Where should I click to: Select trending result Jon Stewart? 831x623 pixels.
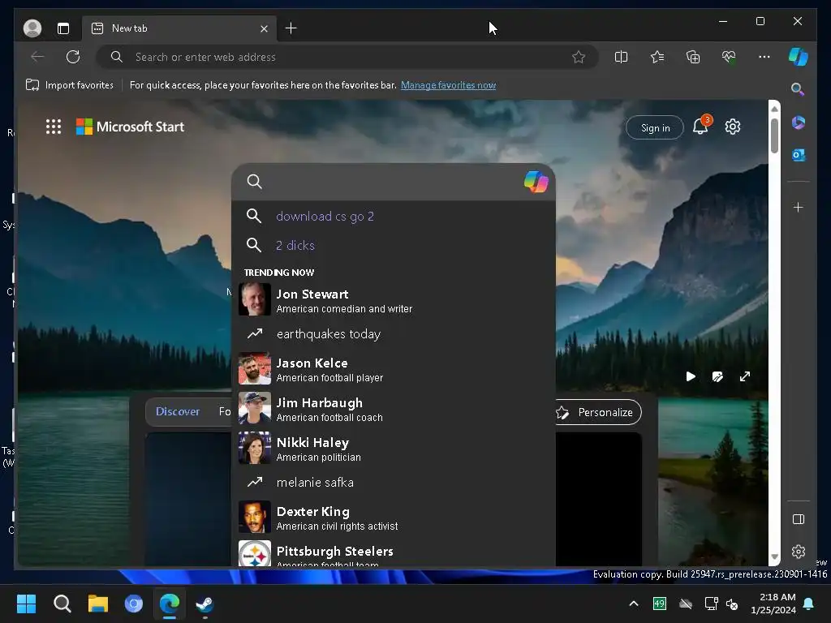[394, 300]
